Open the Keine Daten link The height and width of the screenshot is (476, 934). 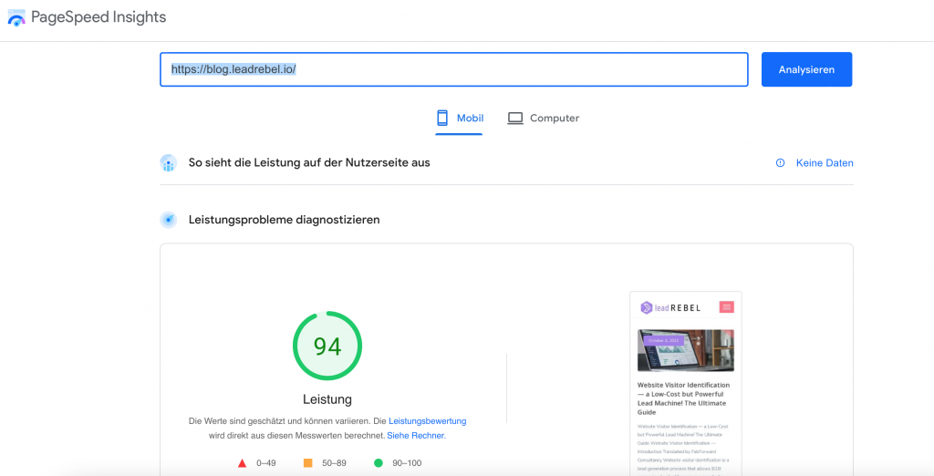pos(825,162)
